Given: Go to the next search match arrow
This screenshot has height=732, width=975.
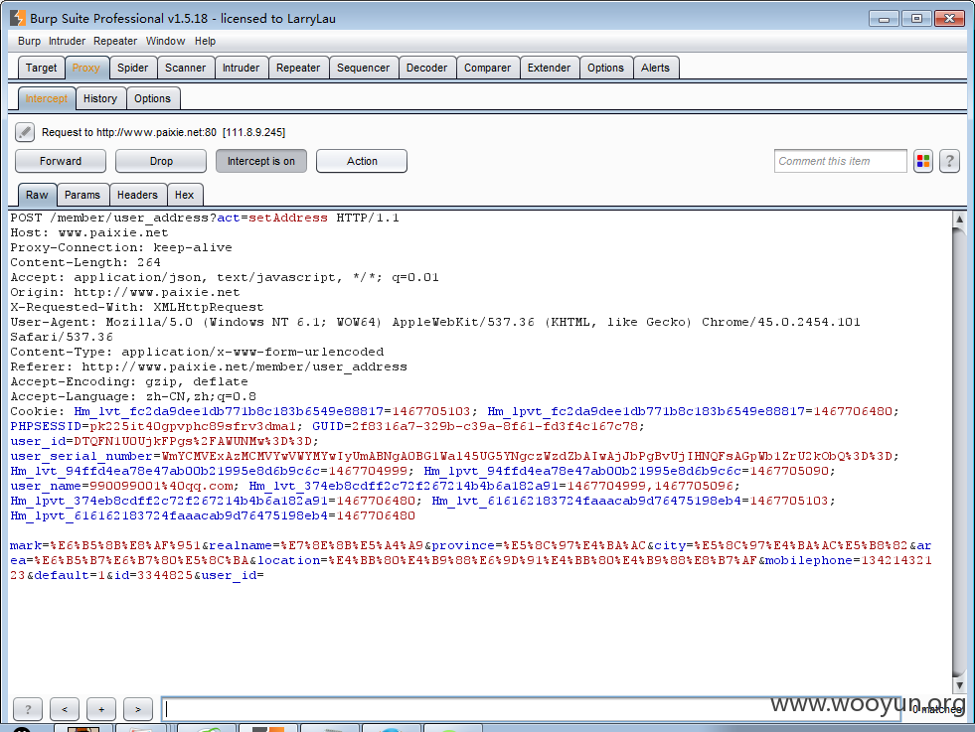Looking at the screenshot, I should click(x=138, y=709).
